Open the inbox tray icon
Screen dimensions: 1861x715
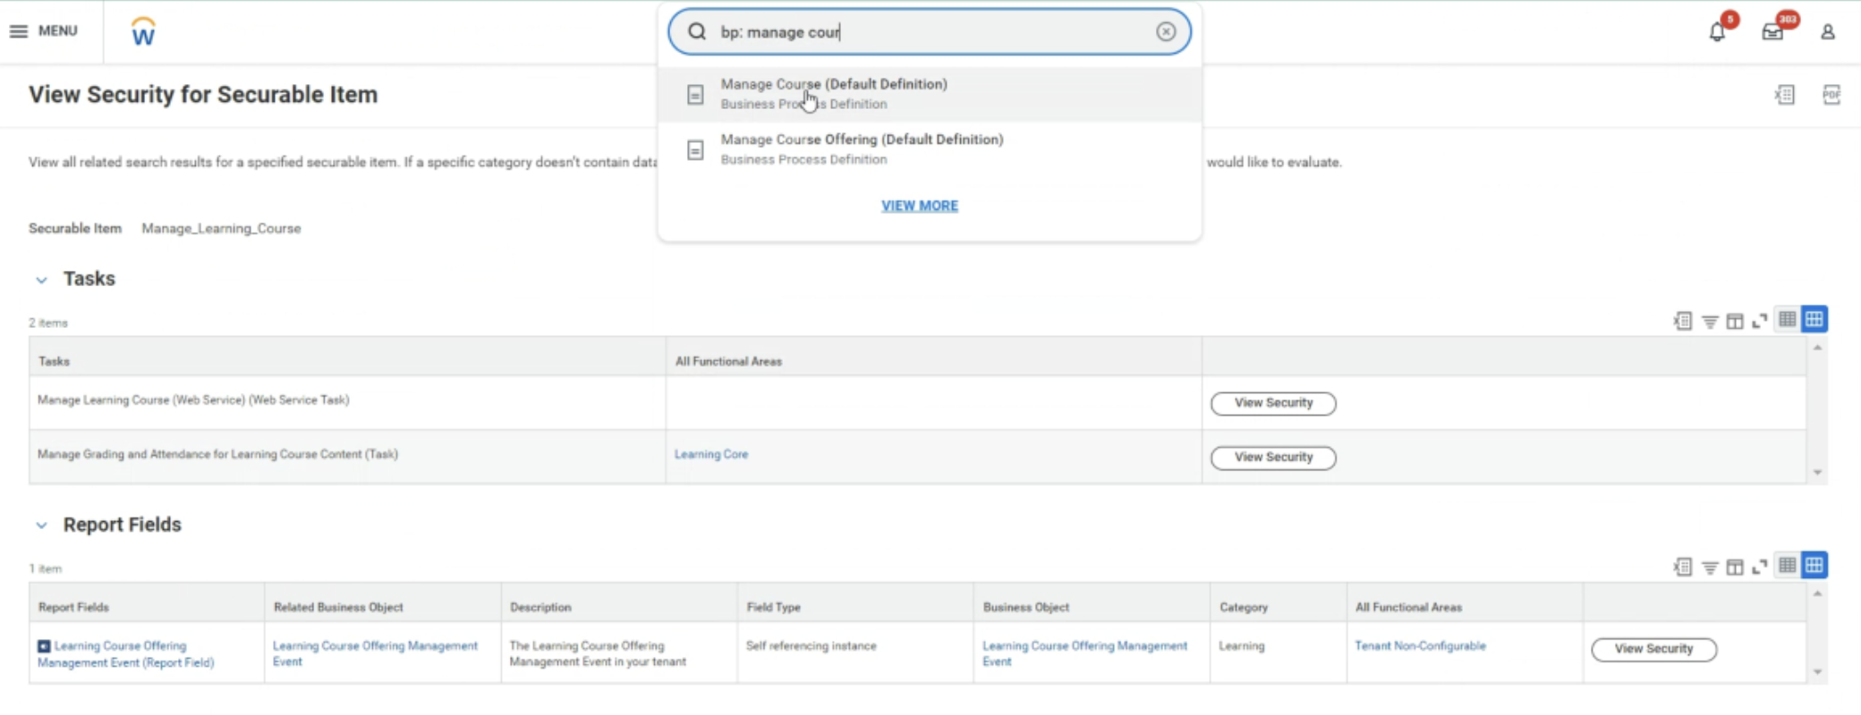[1772, 32]
